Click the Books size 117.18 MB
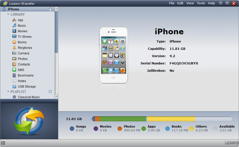The image size is (239, 147). 180,130
